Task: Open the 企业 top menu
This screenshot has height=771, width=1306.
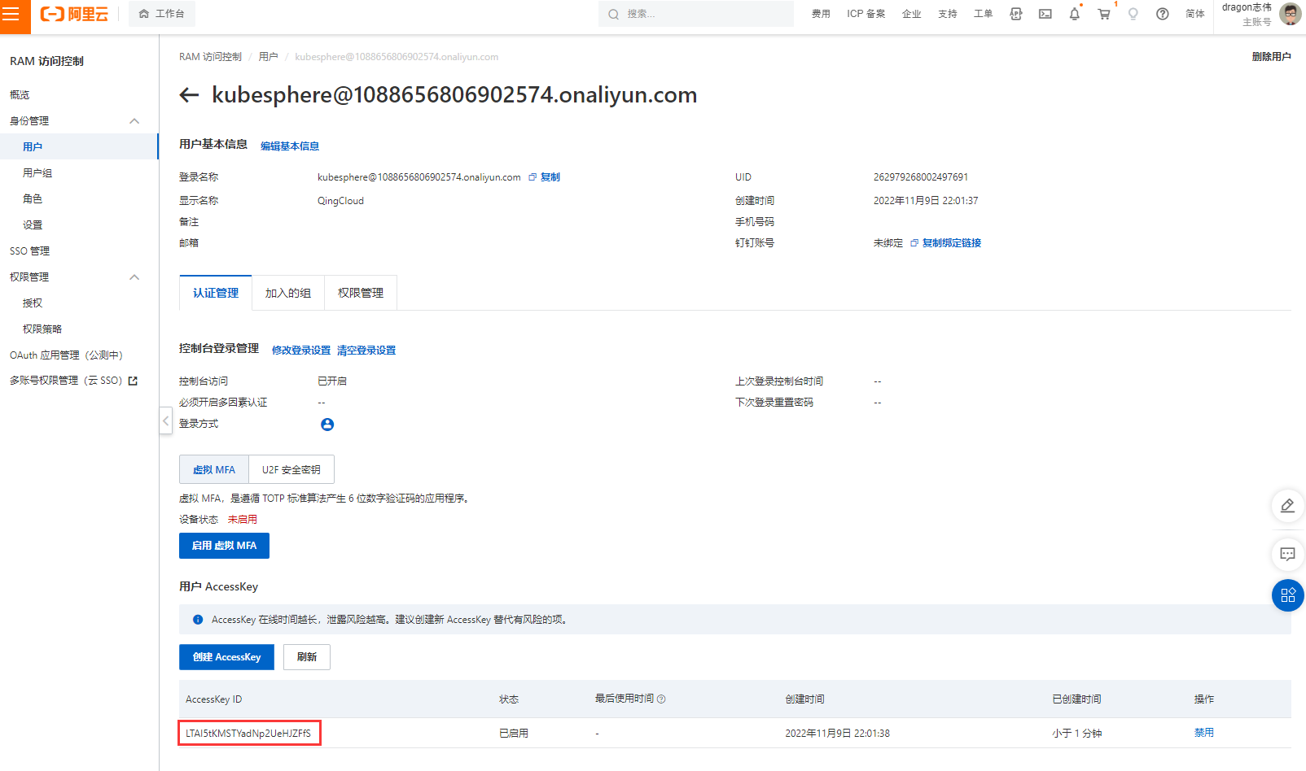Action: (912, 14)
